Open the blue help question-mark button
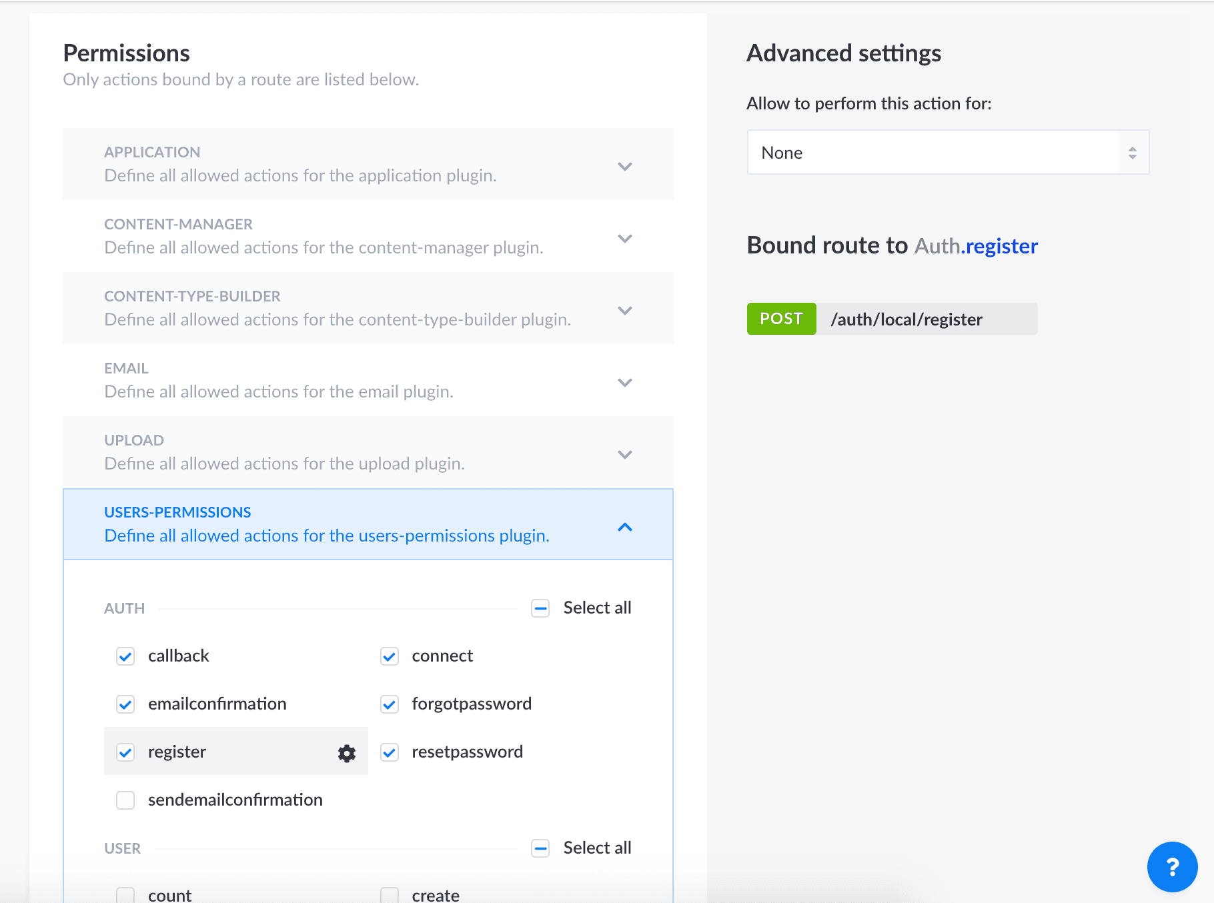 (x=1172, y=866)
